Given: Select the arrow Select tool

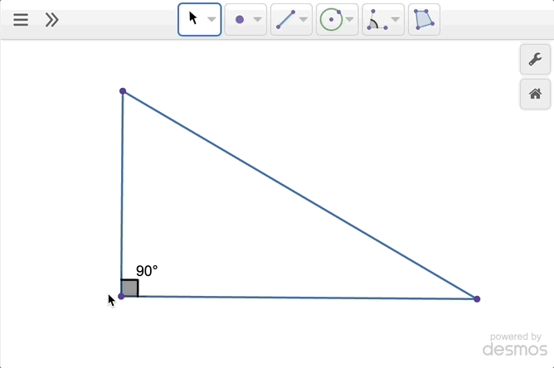Looking at the screenshot, I should pyautogui.click(x=193, y=19).
